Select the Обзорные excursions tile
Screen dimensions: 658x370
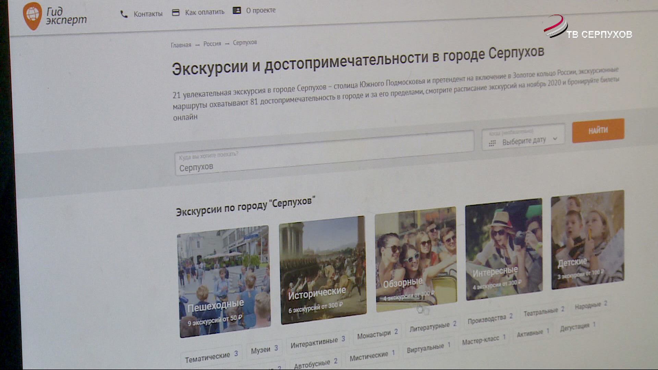click(416, 259)
